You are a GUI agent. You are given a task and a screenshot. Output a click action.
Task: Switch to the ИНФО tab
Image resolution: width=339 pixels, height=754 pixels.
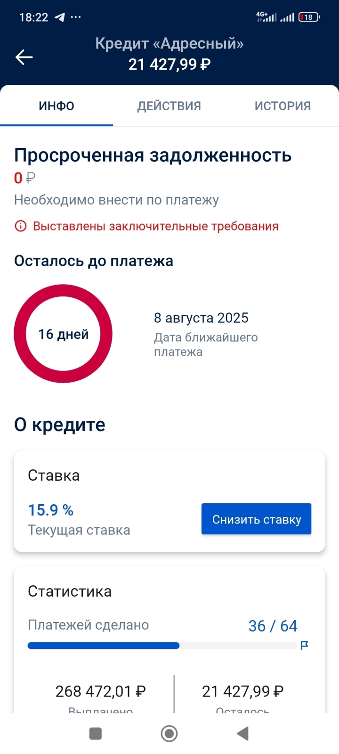56,106
